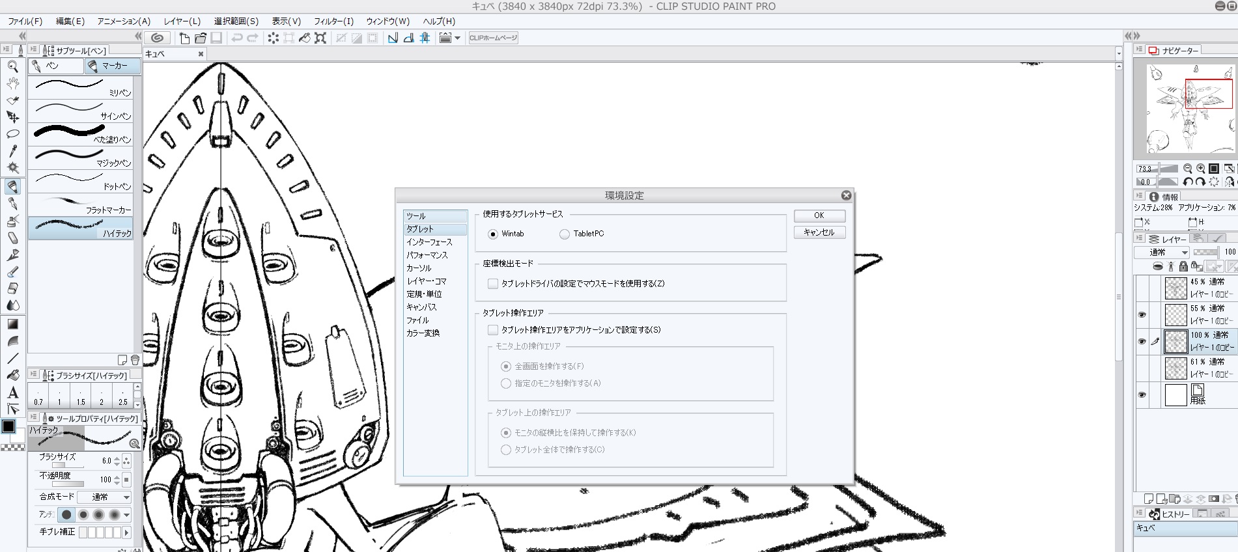Click キャンセル in 環境設定 dialog
Viewport: 1238px width, 552px height.
pyautogui.click(x=819, y=232)
